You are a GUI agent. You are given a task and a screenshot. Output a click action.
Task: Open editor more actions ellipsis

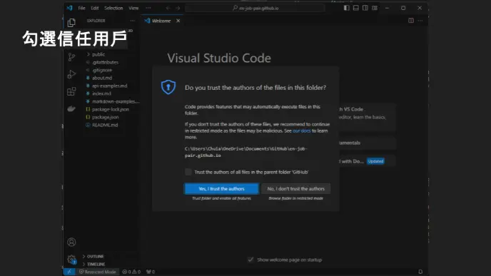click(420, 21)
